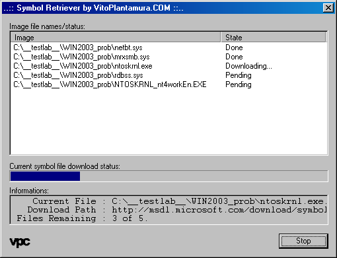Click the 'Current symbol file download status:' label

(x=65, y=166)
